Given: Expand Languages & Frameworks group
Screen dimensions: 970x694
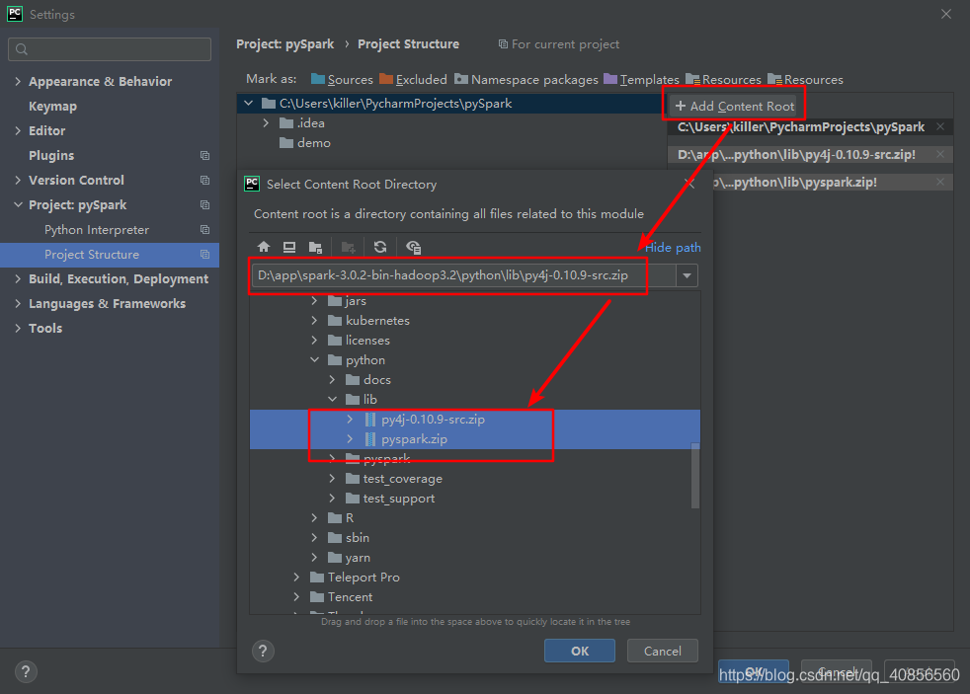Looking at the screenshot, I should [x=18, y=303].
